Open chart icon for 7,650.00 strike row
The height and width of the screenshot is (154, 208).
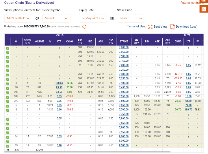[7, 106]
